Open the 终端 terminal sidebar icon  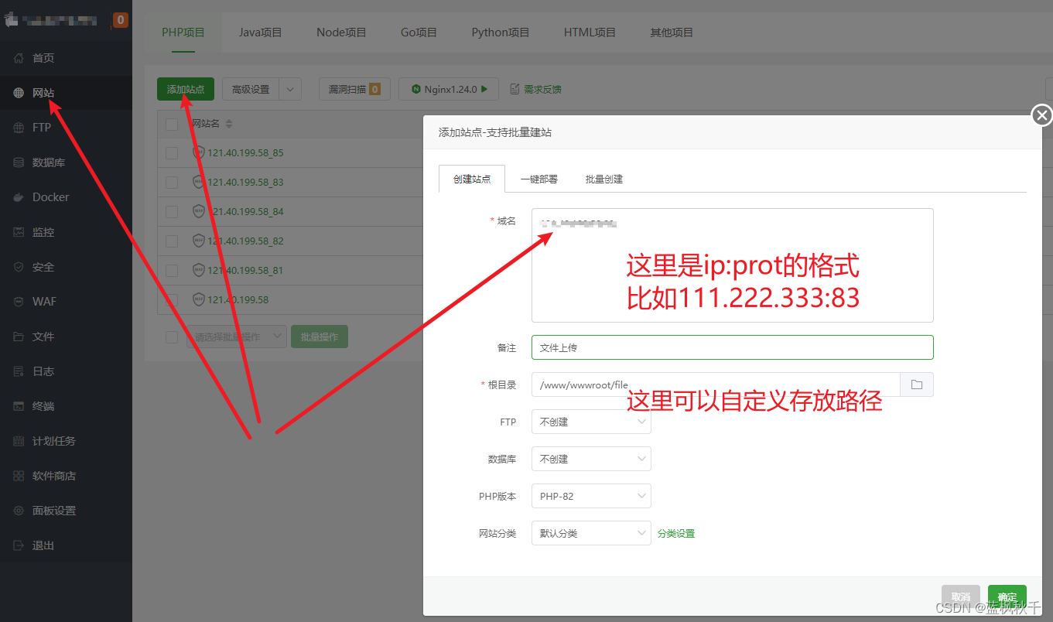click(x=19, y=406)
